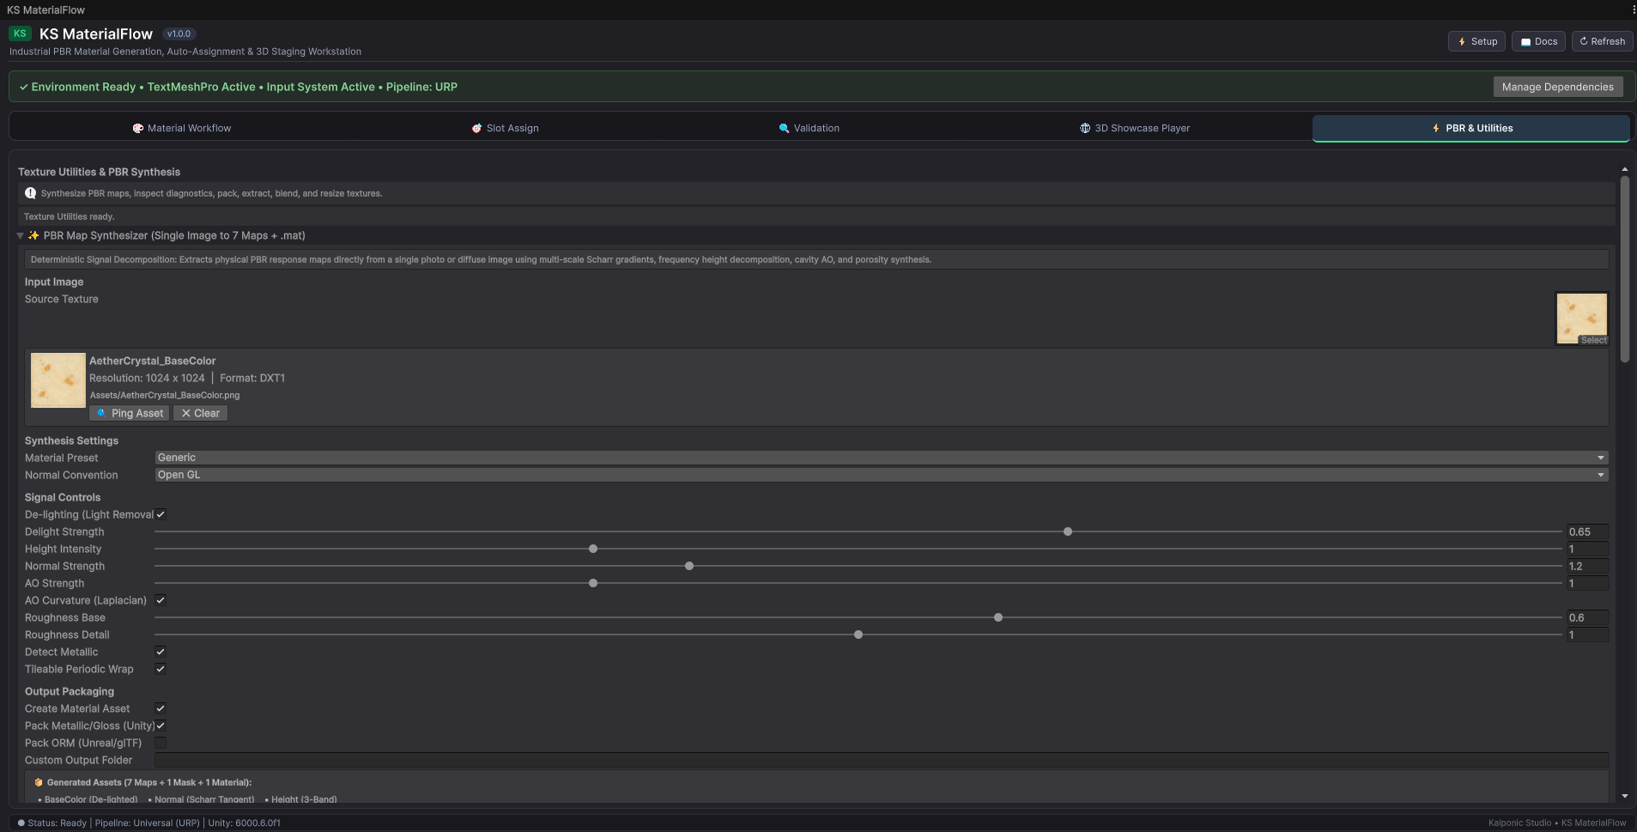Click the magnifier icon on Validation tab
Screen dimensions: 1637x832
point(784,128)
